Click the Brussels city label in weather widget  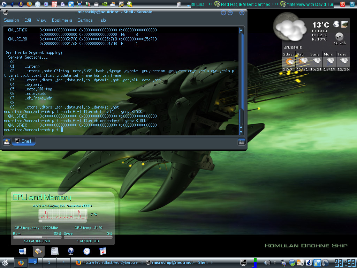(293, 47)
